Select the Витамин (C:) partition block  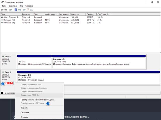[x=99, y=62]
